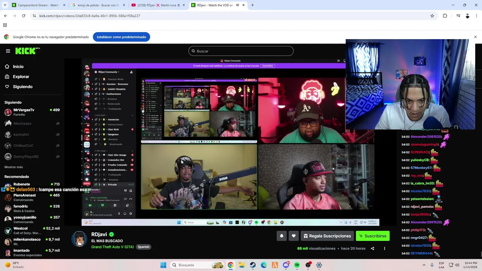This screenshot has height=271, width=482.
Task: Reload the page
Action: [x=23, y=16]
